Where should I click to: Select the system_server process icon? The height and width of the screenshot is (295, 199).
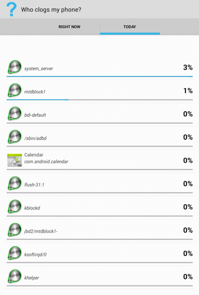(14, 67)
